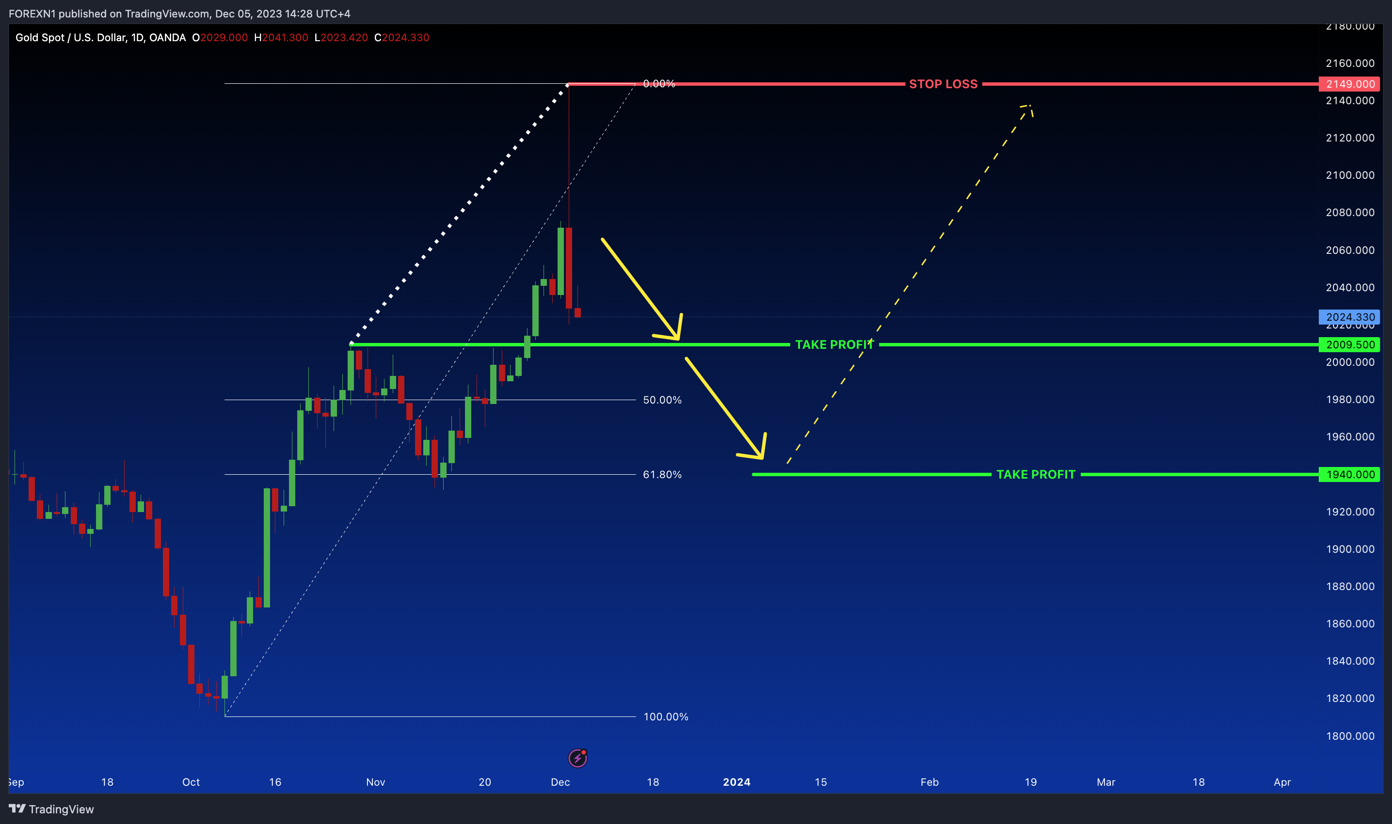This screenshot has width=1392, height=824.
Task: Click the 2160.000 price axis label
Action: 1350,63
